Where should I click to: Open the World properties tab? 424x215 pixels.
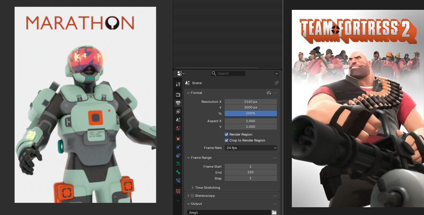[178, 128]
